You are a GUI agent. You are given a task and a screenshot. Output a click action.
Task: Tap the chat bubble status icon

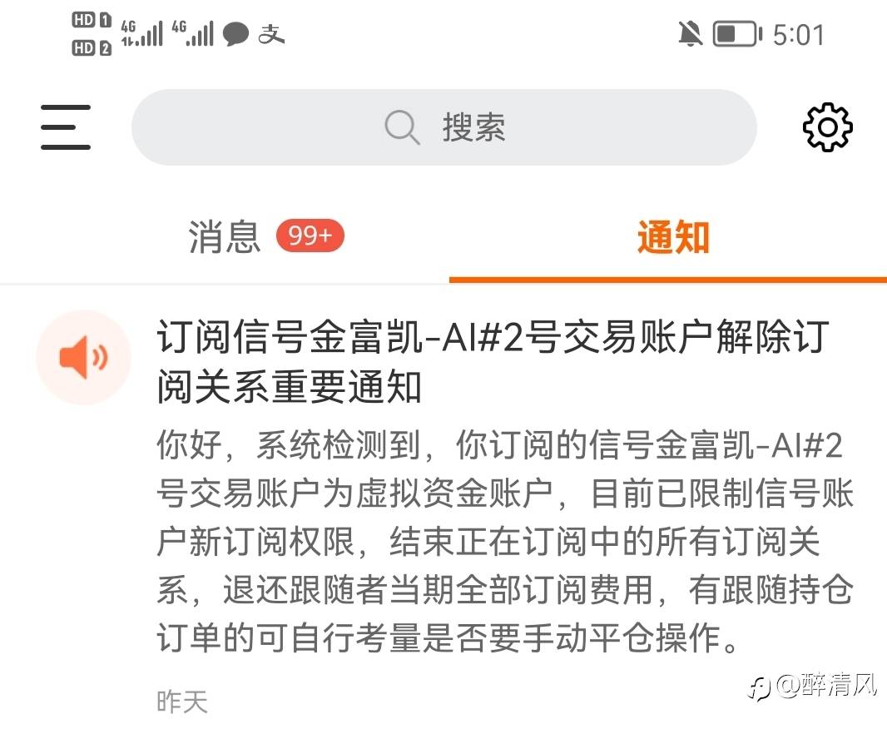pyautogui.click(x=235, y=34)
